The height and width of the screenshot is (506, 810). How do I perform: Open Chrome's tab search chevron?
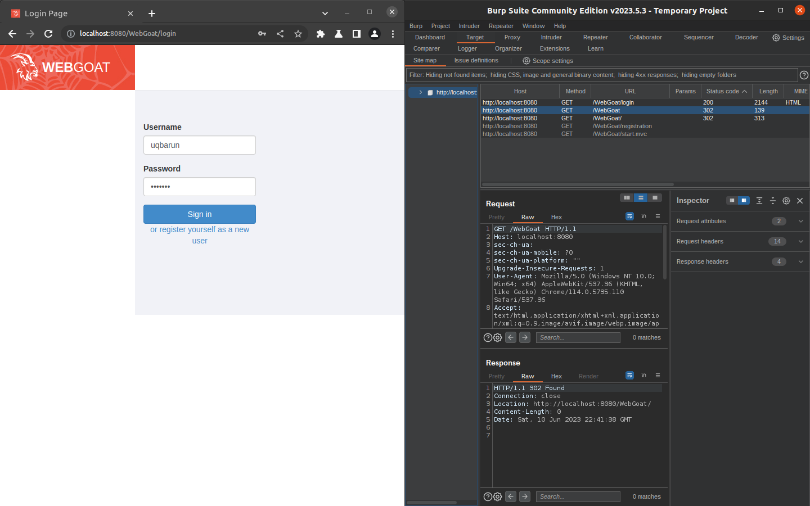pos(325,13)
